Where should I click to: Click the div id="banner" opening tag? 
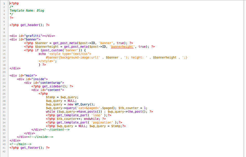(25, 39)
